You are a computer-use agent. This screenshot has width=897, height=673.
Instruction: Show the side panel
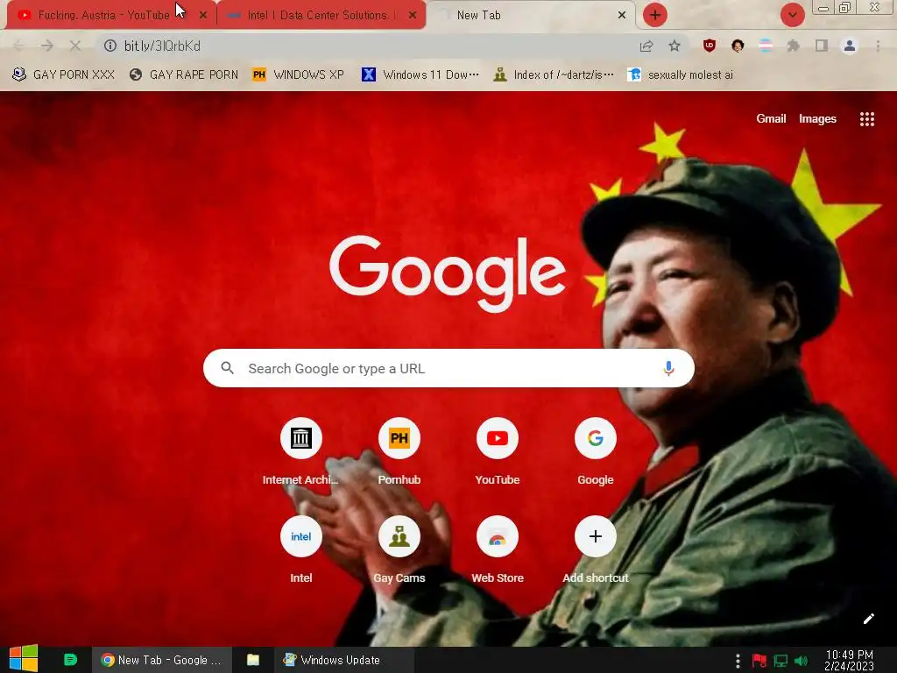[x=822, y=46]
